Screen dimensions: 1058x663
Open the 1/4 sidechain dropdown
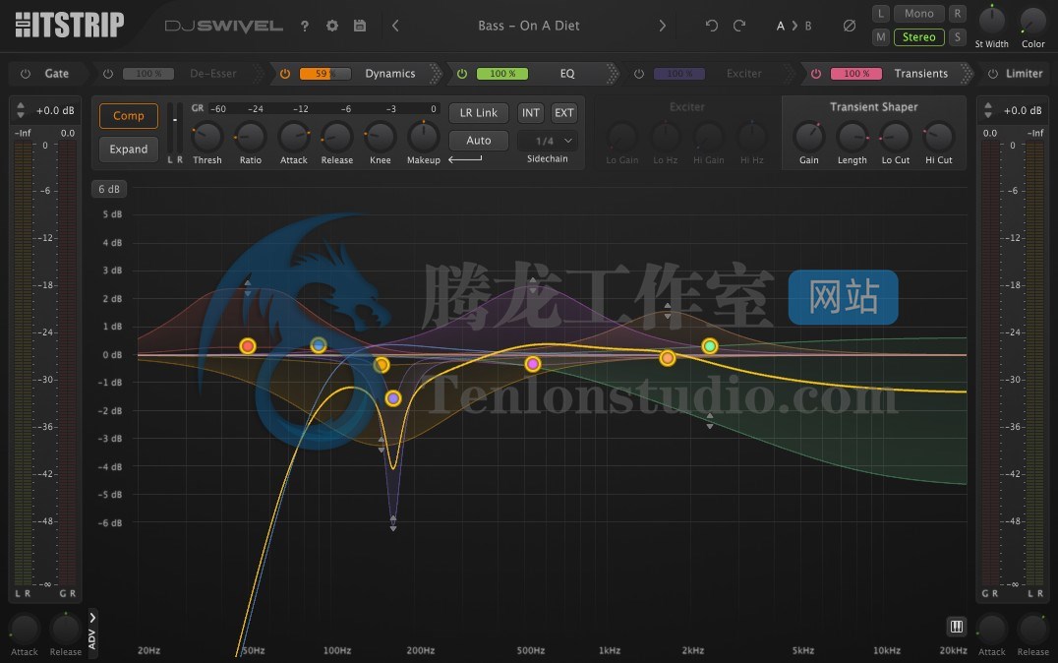click(x=547, y=141)
